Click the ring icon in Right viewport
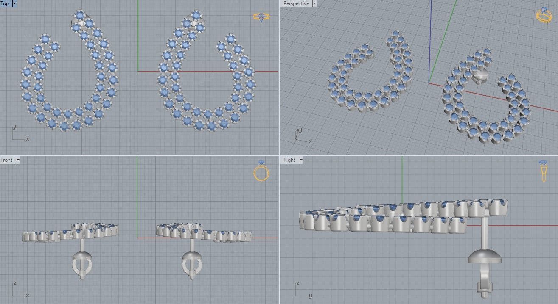558x304 pixels. [544, 171]
